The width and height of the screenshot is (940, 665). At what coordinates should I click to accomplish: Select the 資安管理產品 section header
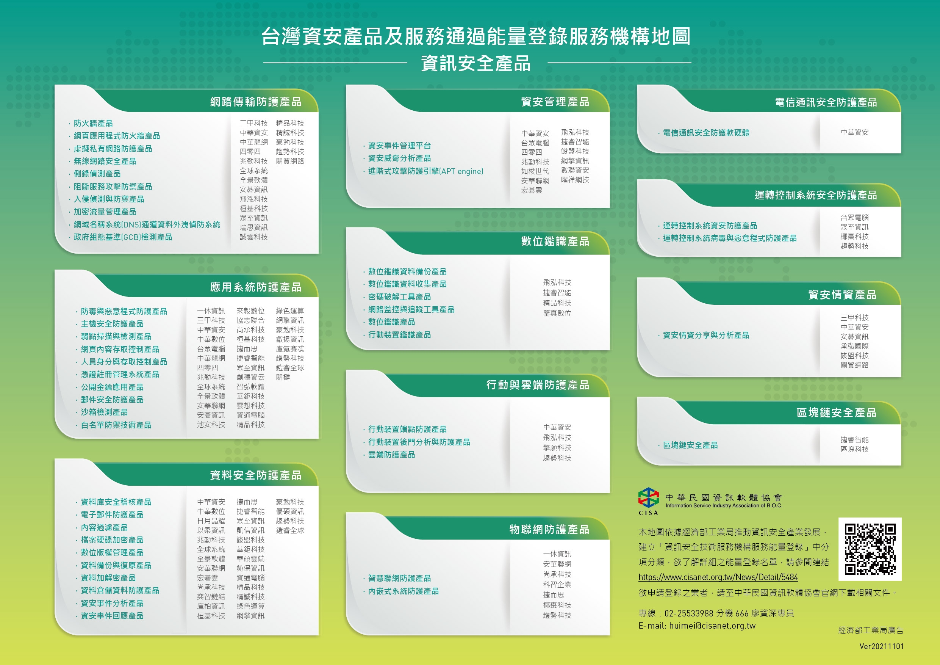tap(555, 102)
